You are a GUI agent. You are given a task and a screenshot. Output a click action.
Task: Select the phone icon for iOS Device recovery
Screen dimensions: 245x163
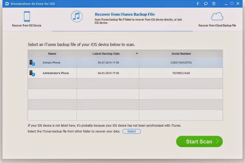pyautogui.click(x=27, y=17)
